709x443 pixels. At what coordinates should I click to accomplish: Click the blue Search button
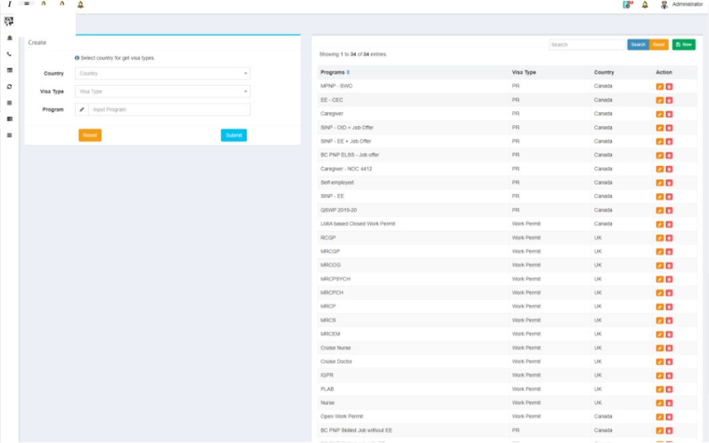pos(638,44)
